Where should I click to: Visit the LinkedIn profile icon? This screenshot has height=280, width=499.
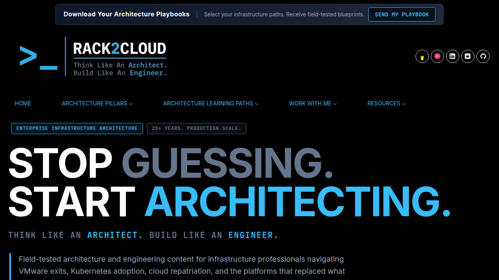click(453, 56)
